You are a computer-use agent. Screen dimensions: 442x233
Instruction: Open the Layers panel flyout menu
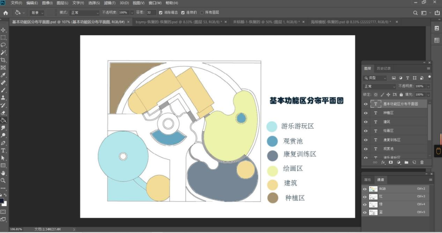[x=428, y=68]
